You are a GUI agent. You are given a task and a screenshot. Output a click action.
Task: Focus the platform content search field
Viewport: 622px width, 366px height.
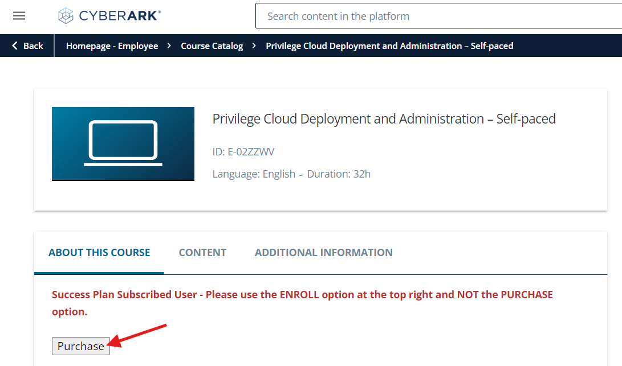[x=433, y=17]
